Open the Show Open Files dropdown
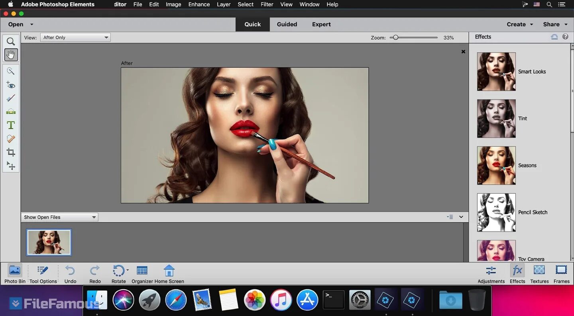This screenshot has width=574, height=316. click(59, 217)
